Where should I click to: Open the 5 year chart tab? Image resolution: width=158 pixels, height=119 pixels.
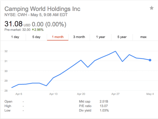pos(122,37)
